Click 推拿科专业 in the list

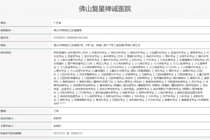coord(171,100)
